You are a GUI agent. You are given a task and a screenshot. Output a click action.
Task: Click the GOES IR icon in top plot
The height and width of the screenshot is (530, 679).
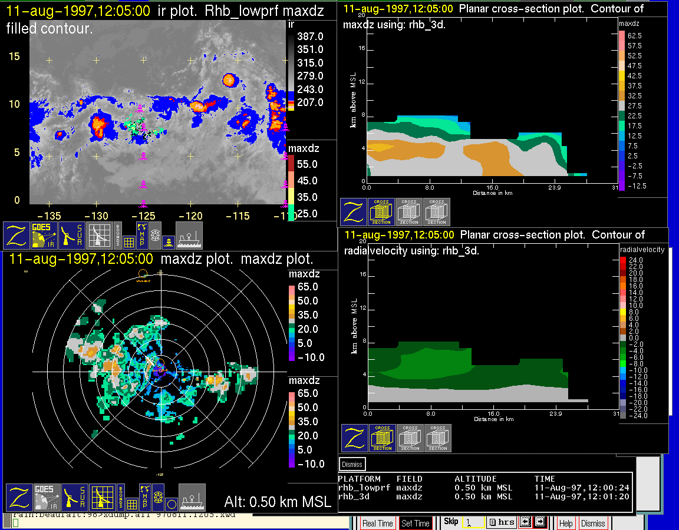pos(45,236)
